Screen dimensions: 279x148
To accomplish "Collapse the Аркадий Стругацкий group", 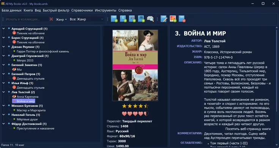I will click(3, 28).
